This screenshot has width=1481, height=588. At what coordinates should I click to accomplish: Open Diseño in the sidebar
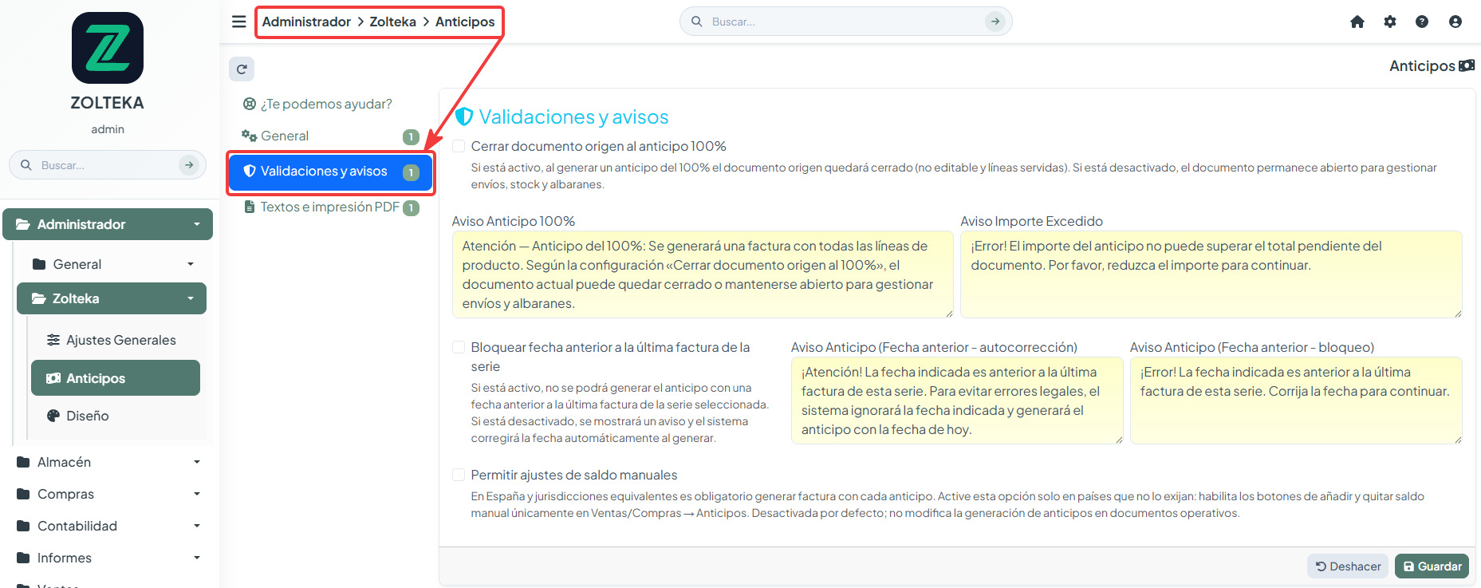point(116,416)
